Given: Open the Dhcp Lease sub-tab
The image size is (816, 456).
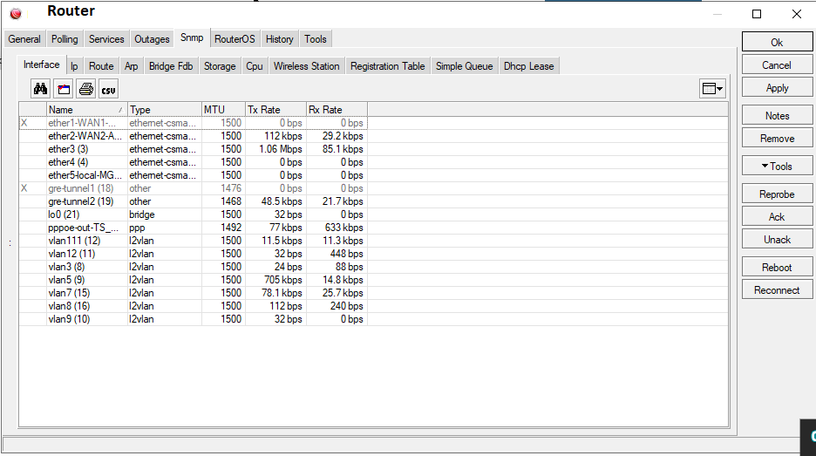Looking at the screenshot, I should tap(528, 66).
